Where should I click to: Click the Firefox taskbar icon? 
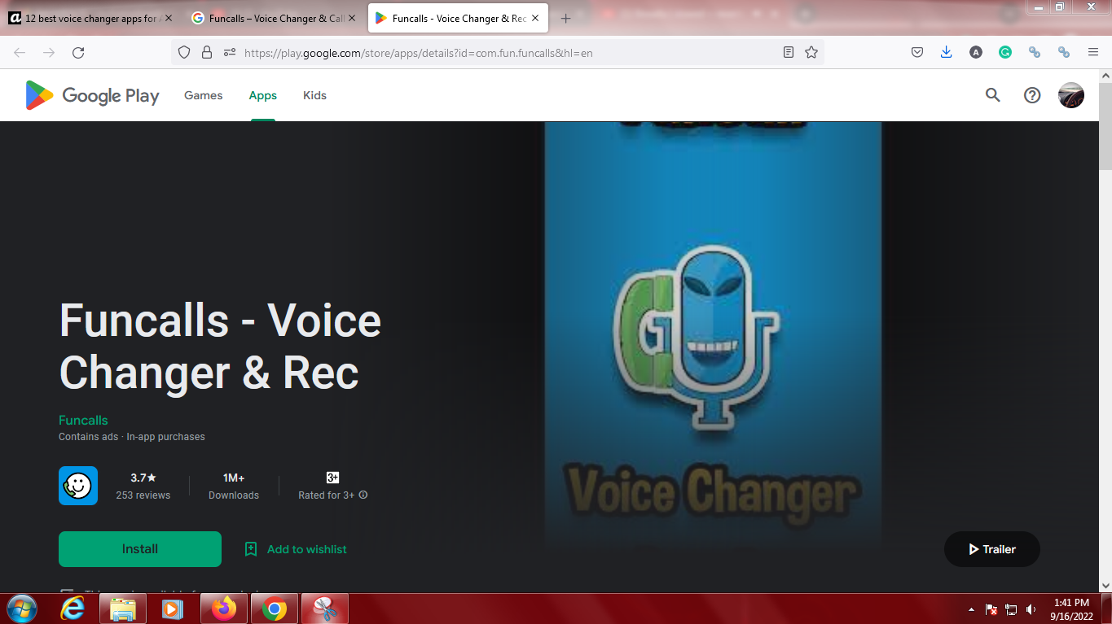tap(223, 609)
